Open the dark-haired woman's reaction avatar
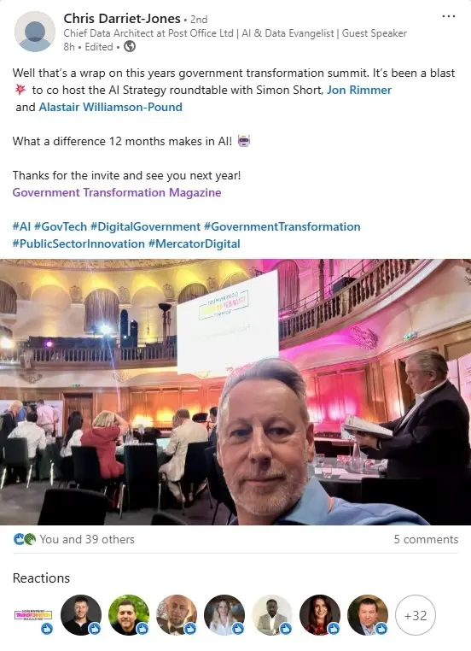Viewport: 471px width, 651px height. tap(320, 615)
